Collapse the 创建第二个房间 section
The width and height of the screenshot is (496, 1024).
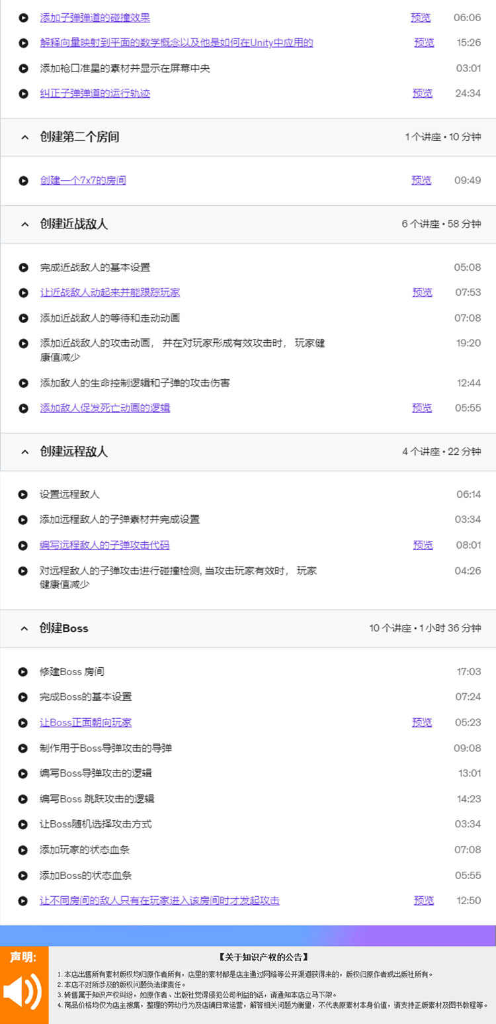(24, 138)
